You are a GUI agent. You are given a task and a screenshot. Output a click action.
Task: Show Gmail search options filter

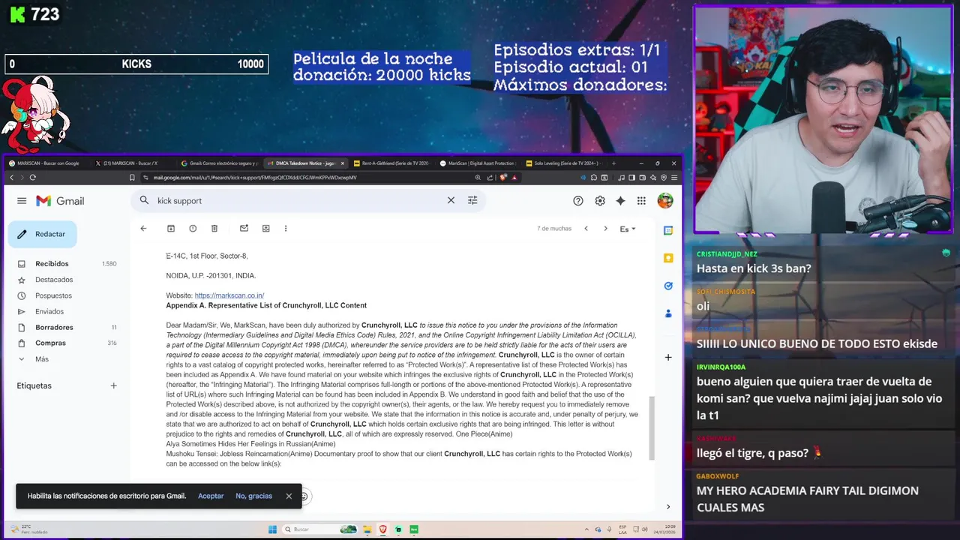click(472, 201)
